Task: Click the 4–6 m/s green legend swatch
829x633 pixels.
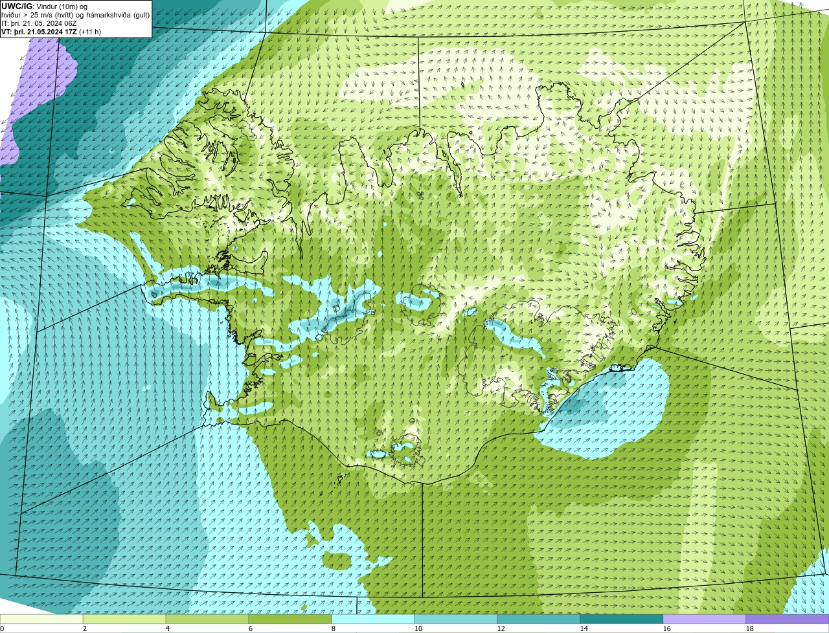Action: tap(207, 619)
